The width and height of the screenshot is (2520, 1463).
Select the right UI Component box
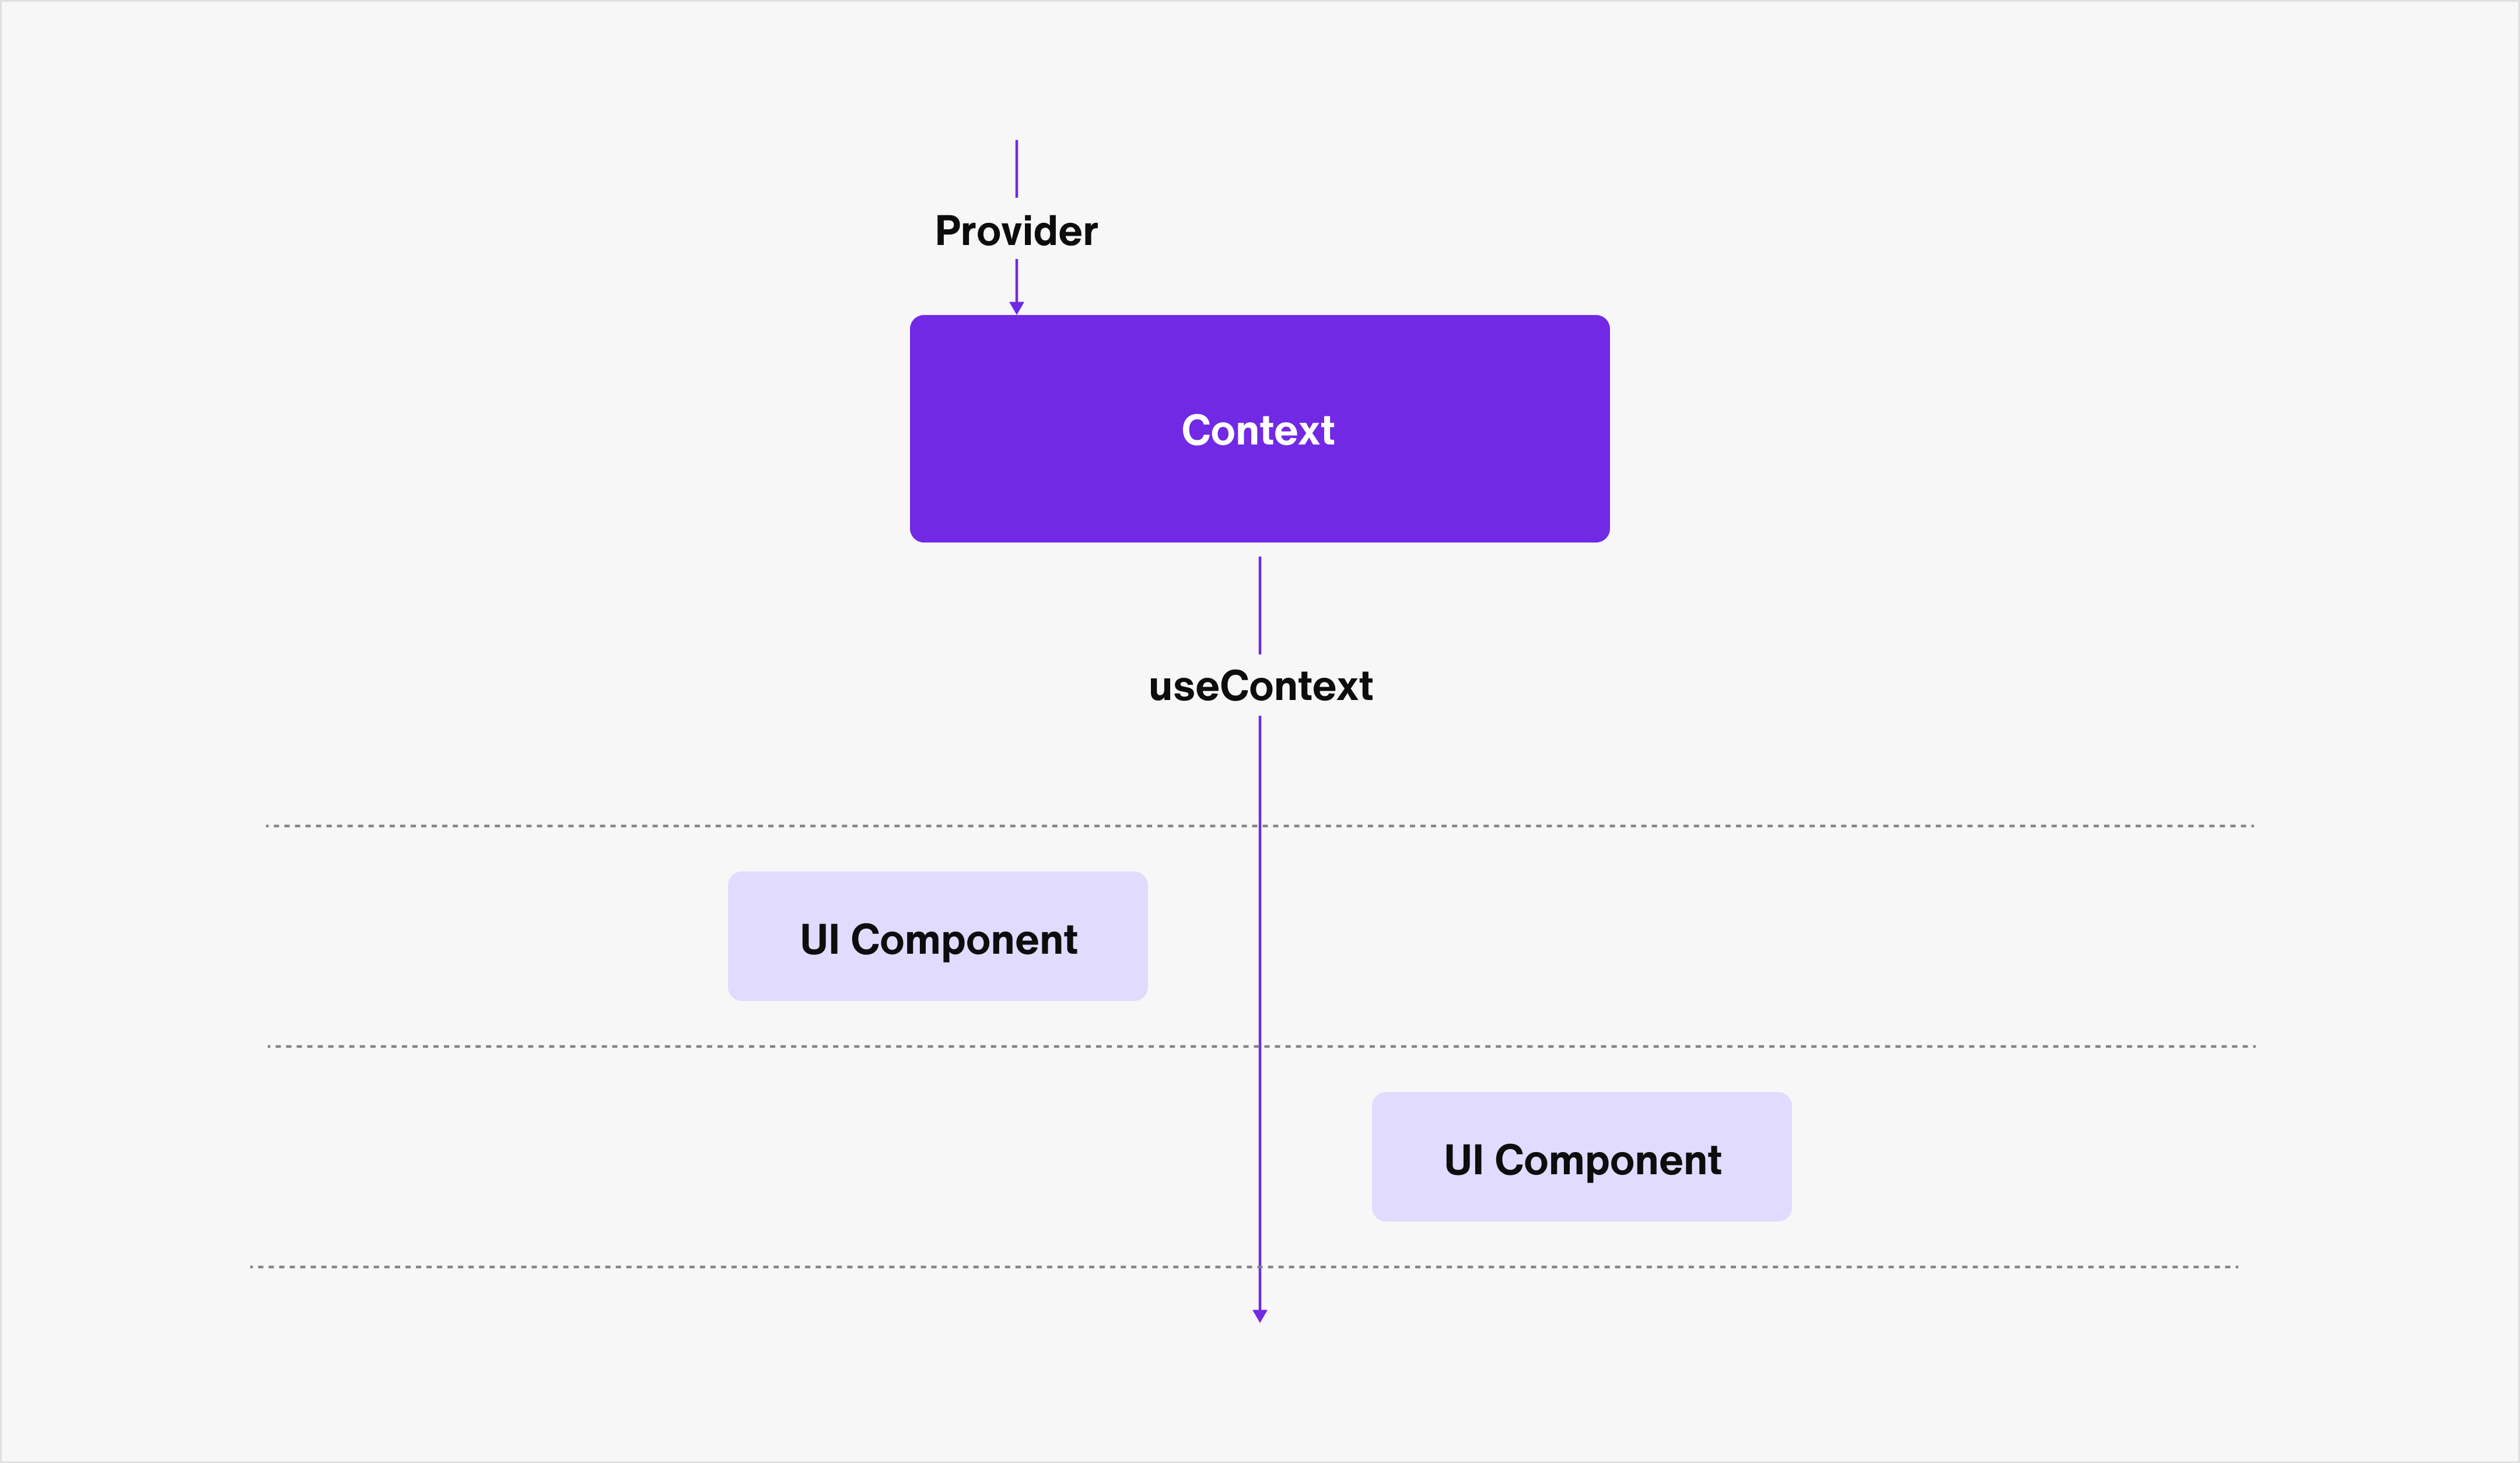tap(1582, 1156)
